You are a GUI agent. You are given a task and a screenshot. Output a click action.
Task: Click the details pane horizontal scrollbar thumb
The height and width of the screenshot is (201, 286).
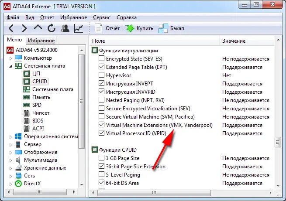click(154, 193)
